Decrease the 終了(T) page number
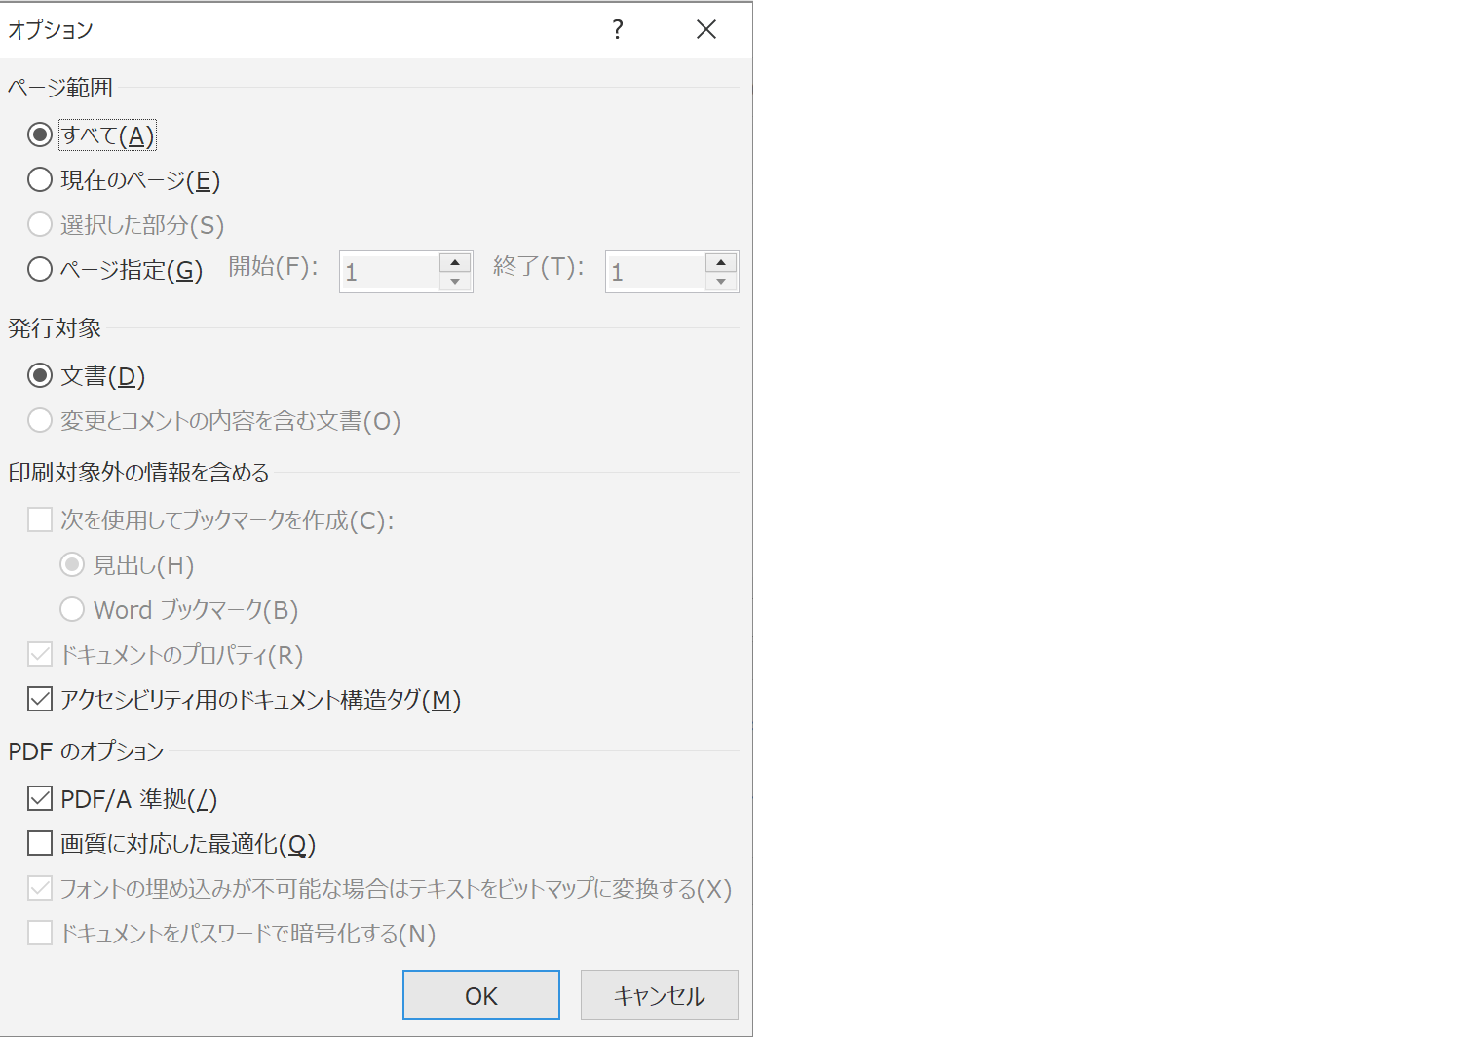The width and height of the screenshot is (1484, 1037). 721,282
